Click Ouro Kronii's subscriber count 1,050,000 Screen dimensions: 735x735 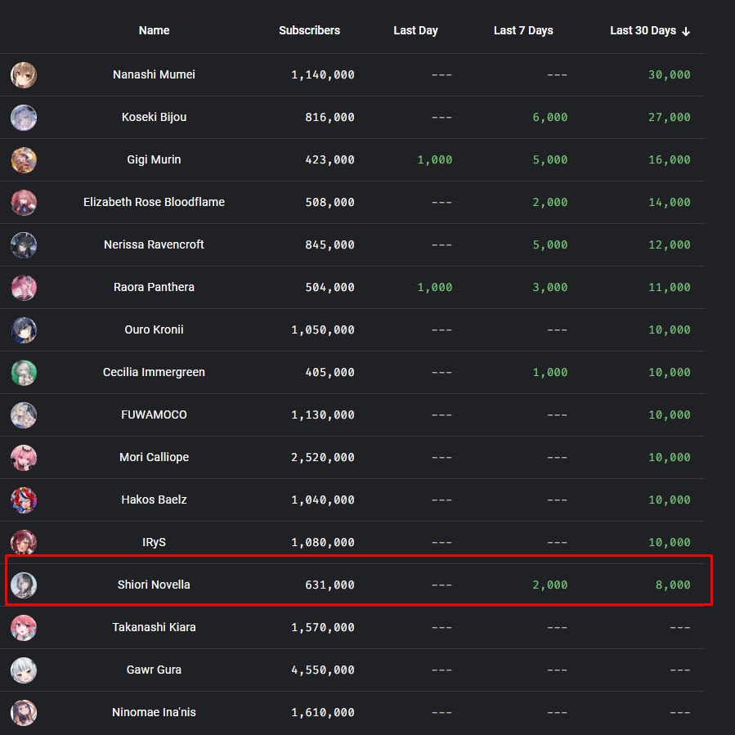(323, 330)
